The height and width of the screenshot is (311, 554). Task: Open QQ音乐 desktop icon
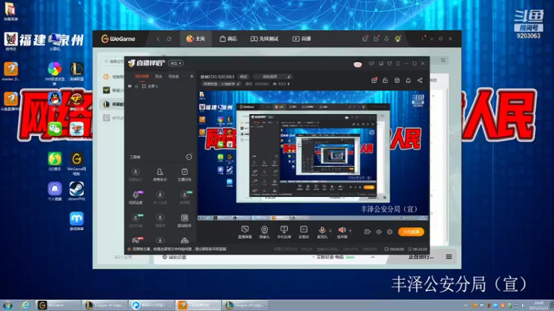pyautogui.click(x=55, y=162)
